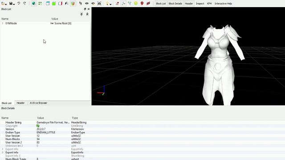Toggle Block Details panel button
This screenshot has width=285, height=160.
point(175,4)
